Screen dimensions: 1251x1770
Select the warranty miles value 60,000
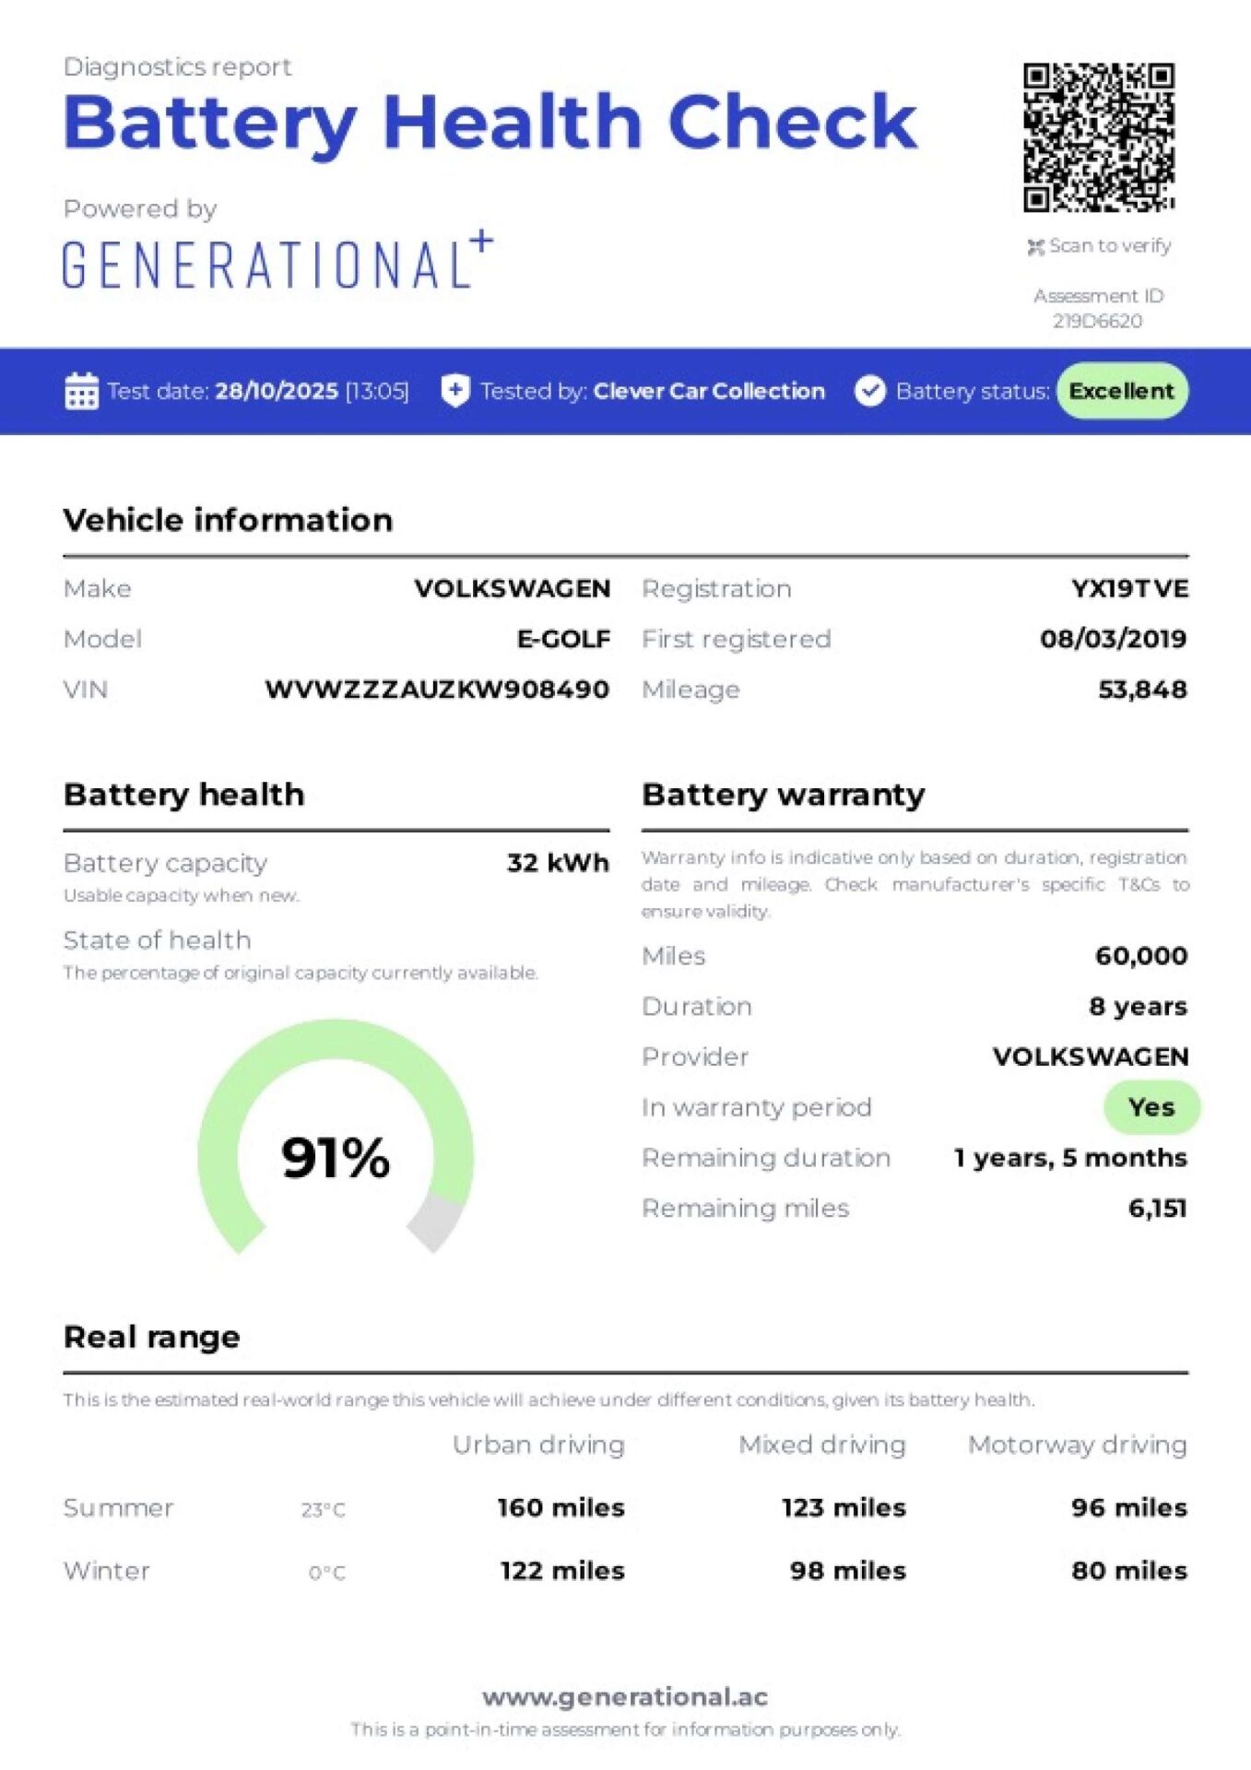coord(1141,956)
